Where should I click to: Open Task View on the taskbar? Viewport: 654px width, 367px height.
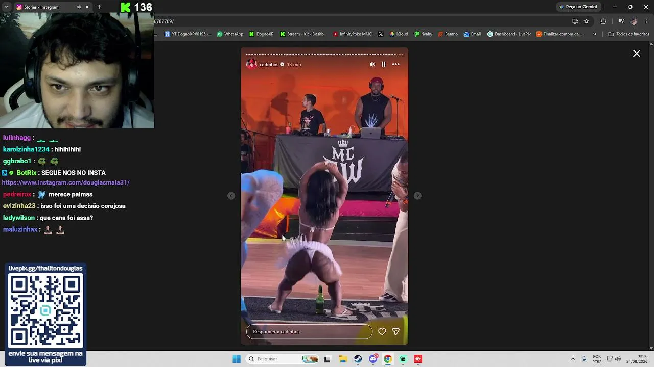pos(327,359)
